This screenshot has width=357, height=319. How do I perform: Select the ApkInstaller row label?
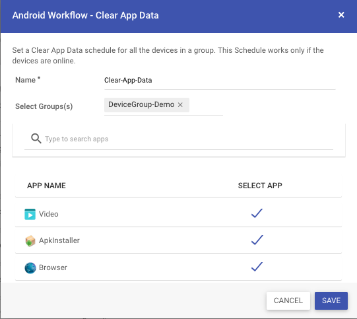tap(59, 240)
